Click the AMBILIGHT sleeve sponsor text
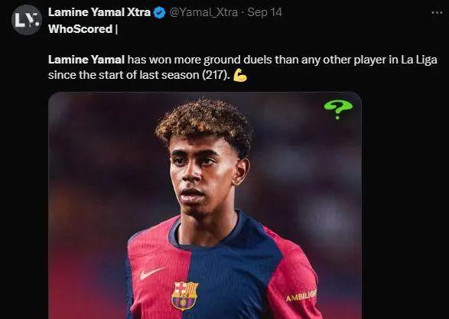This screenshot has height=319, width=449. coord(301,296)
